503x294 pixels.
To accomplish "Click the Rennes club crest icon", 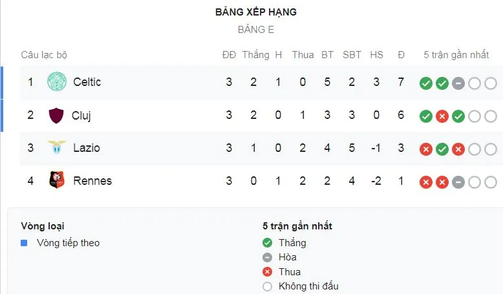I will point(57,181).
